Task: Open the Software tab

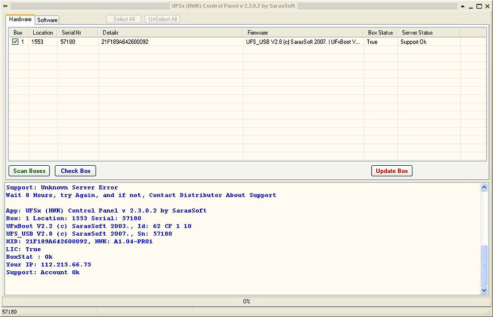Action: [47, 20]
